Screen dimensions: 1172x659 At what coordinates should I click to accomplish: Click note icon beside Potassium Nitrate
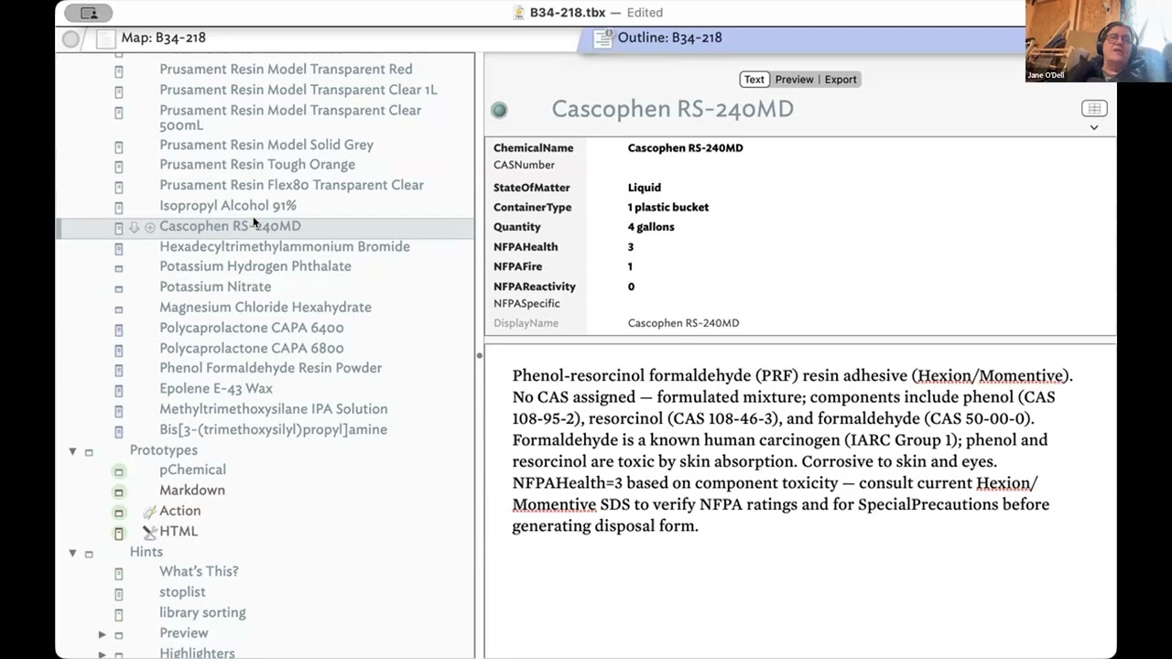coord(118,287)
